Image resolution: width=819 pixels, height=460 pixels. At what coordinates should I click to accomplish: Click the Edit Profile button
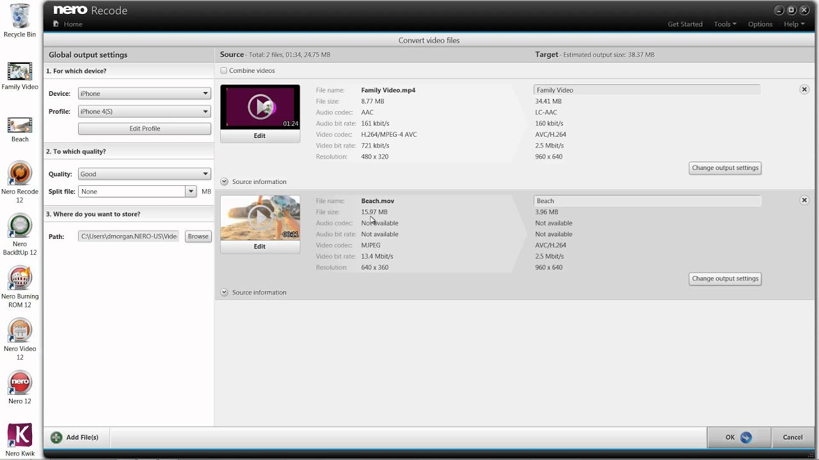145,129
